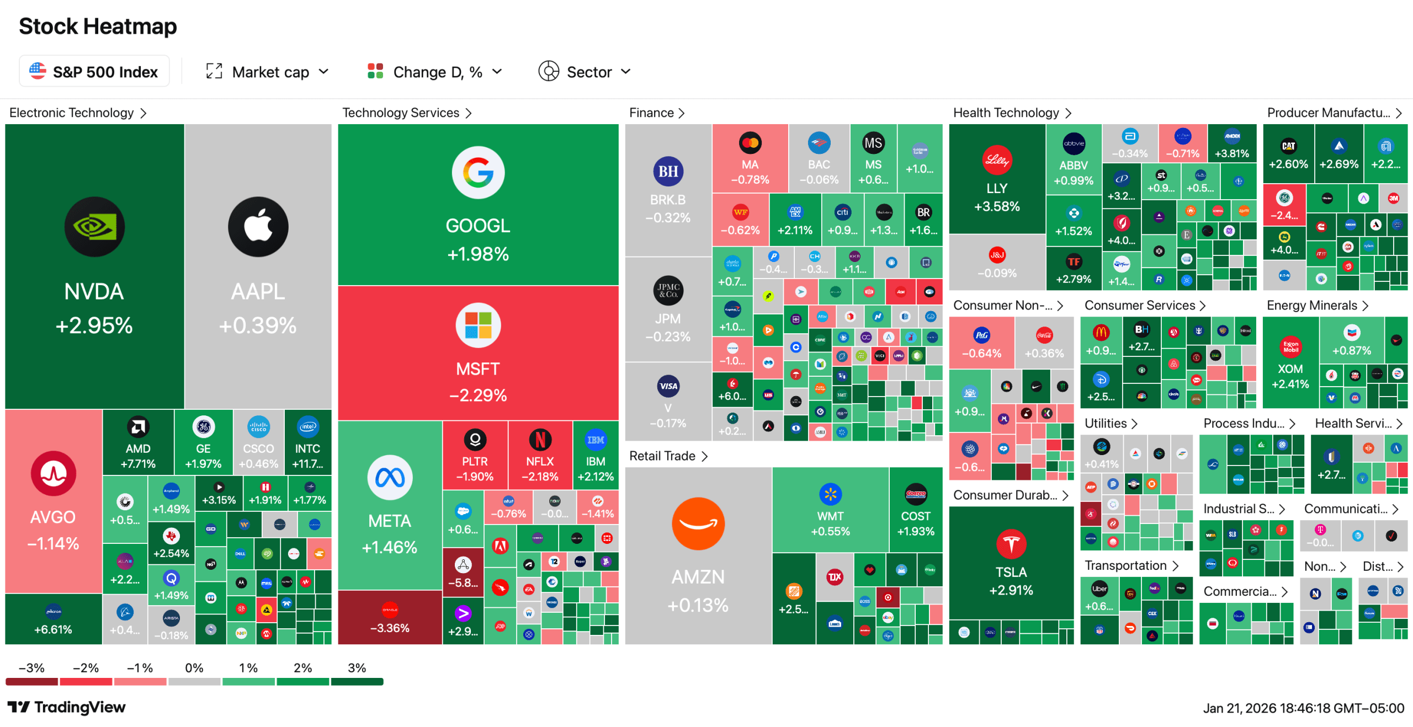Click the Amazon logo in the AMZN tile
1413x727 pixels.
[x=698, y=523]
